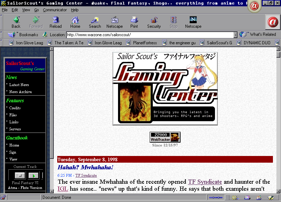Open SailorScout's G bookmark
Image resolution: width=281 pixels, height=202 pixels.
pyautogui.click(x=216, y=43)
